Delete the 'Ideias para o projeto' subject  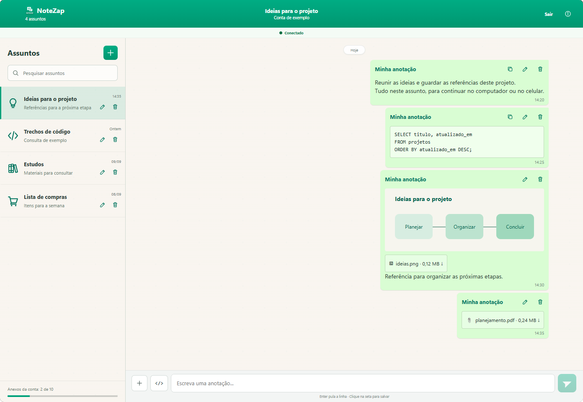click(115, 107)
